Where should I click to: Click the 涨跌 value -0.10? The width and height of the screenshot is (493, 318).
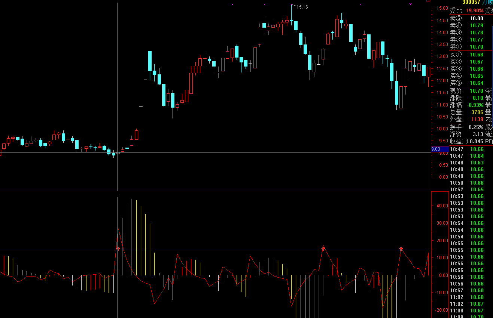coord(477,98)
